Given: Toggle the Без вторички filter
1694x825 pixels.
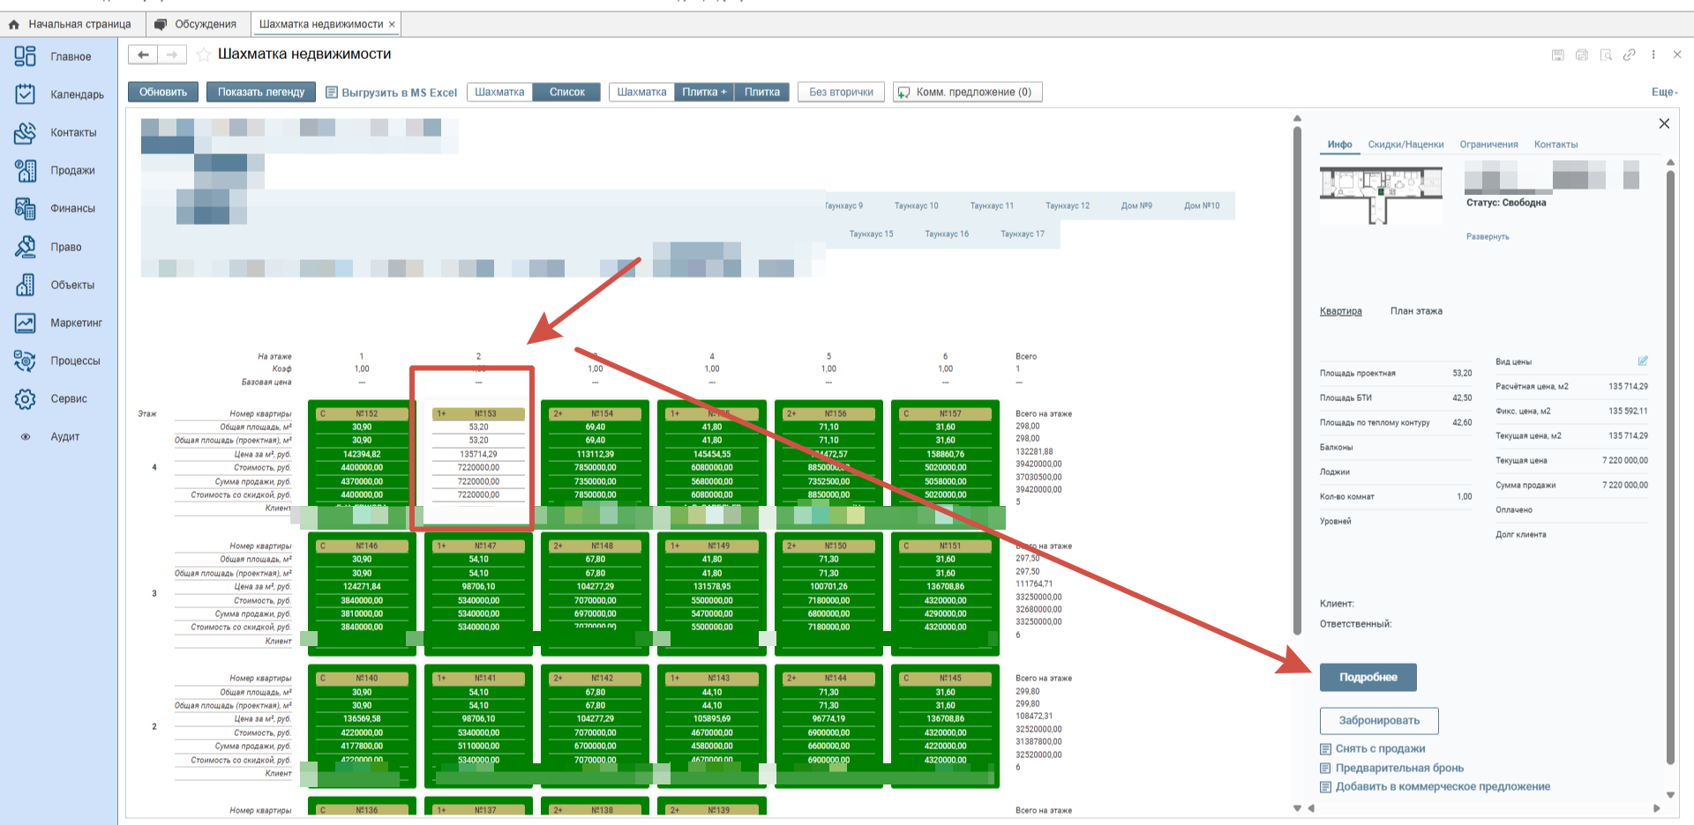Looking at the screenshot, I should pyautogui.click(x=841, y=93).
